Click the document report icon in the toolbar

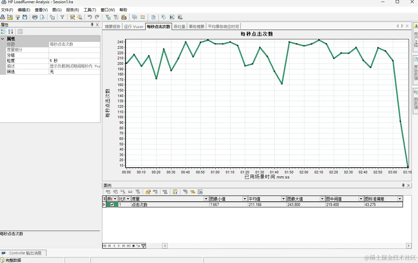(153, 17)
